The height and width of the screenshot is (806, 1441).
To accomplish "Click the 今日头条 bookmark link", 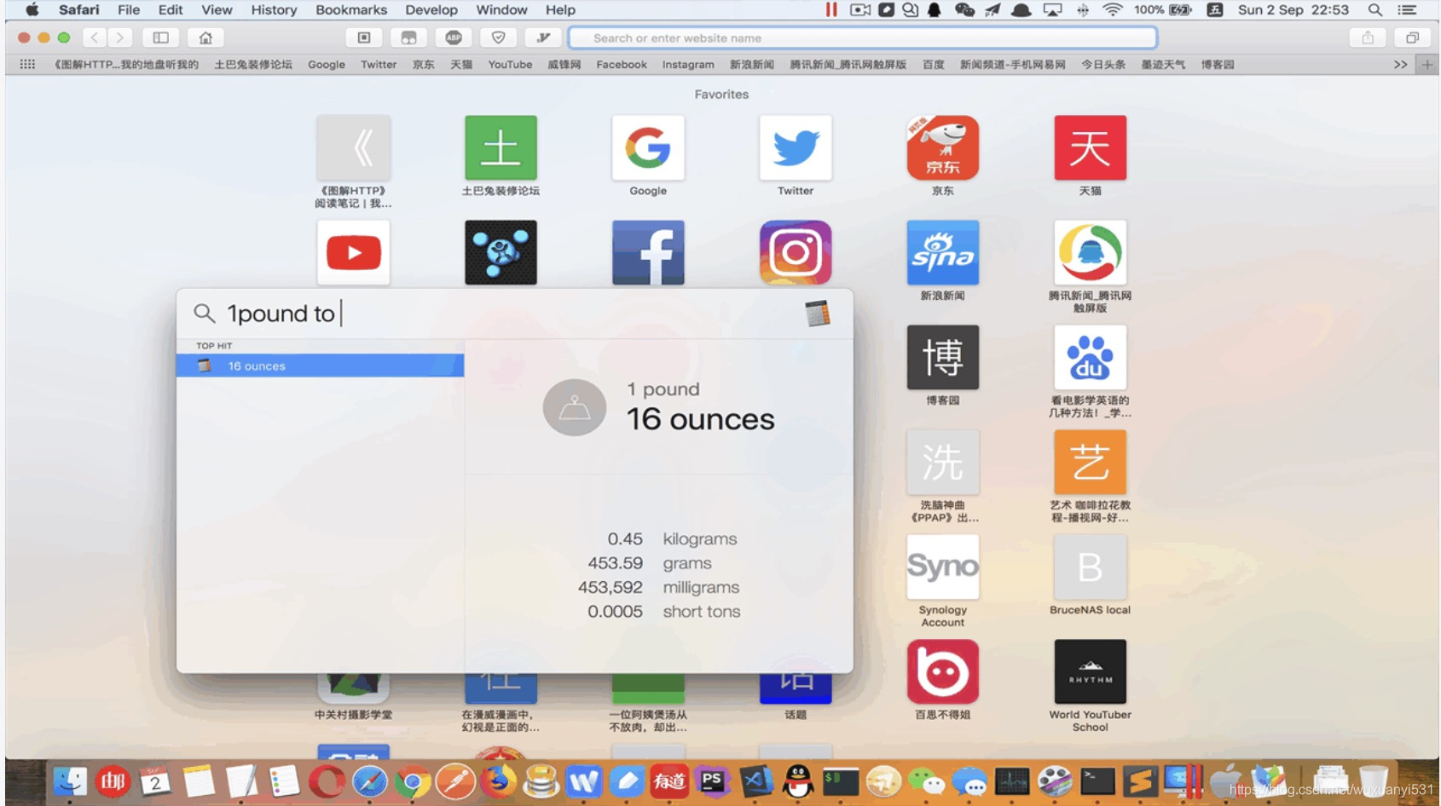I will [1103, 65].
